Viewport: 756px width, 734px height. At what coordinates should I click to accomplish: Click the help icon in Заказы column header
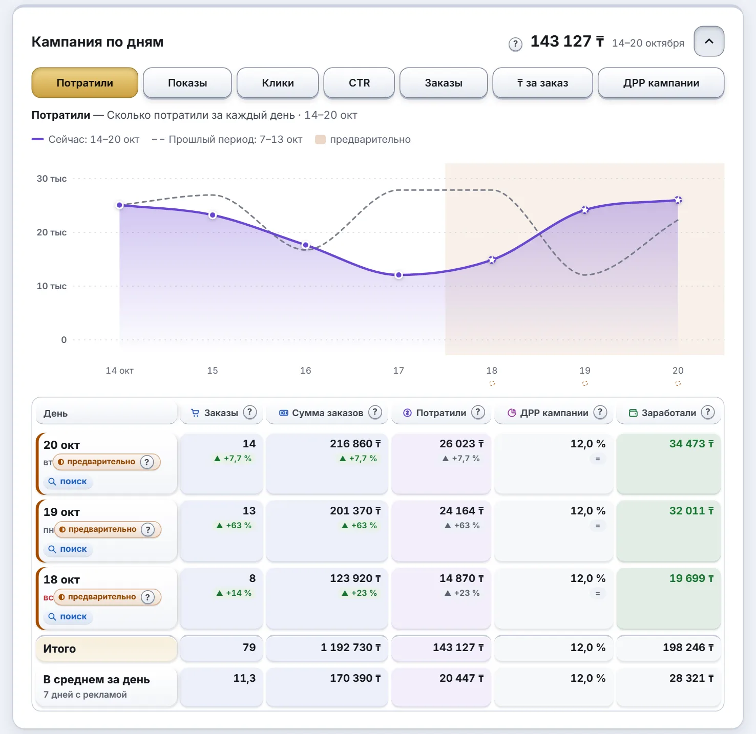(x=250, y=412)
